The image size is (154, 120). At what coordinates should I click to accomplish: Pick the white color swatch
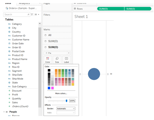tap(52, 70)
